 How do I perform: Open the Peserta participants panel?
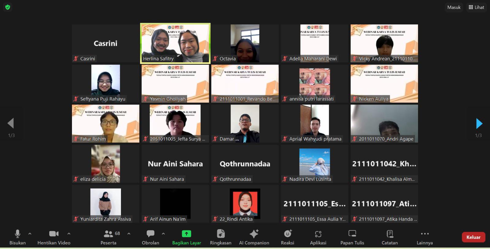click(x=108, y=234)
